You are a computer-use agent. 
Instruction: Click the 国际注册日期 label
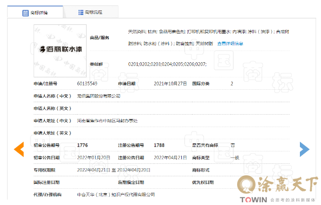[x=47, y=182]
